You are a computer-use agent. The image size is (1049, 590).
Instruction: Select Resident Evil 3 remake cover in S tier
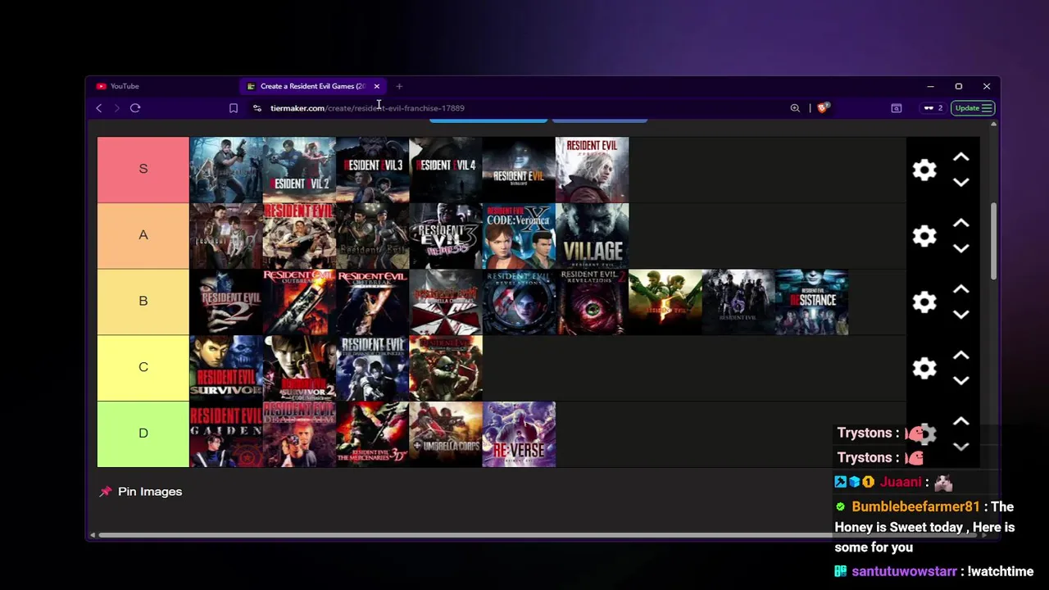tap(372, 170)
